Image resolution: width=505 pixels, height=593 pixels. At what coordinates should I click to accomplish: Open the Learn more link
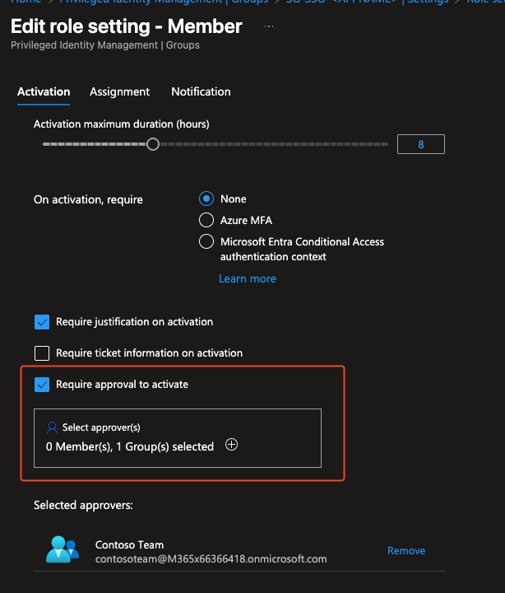pyautogui.click(x=248, y=278)
